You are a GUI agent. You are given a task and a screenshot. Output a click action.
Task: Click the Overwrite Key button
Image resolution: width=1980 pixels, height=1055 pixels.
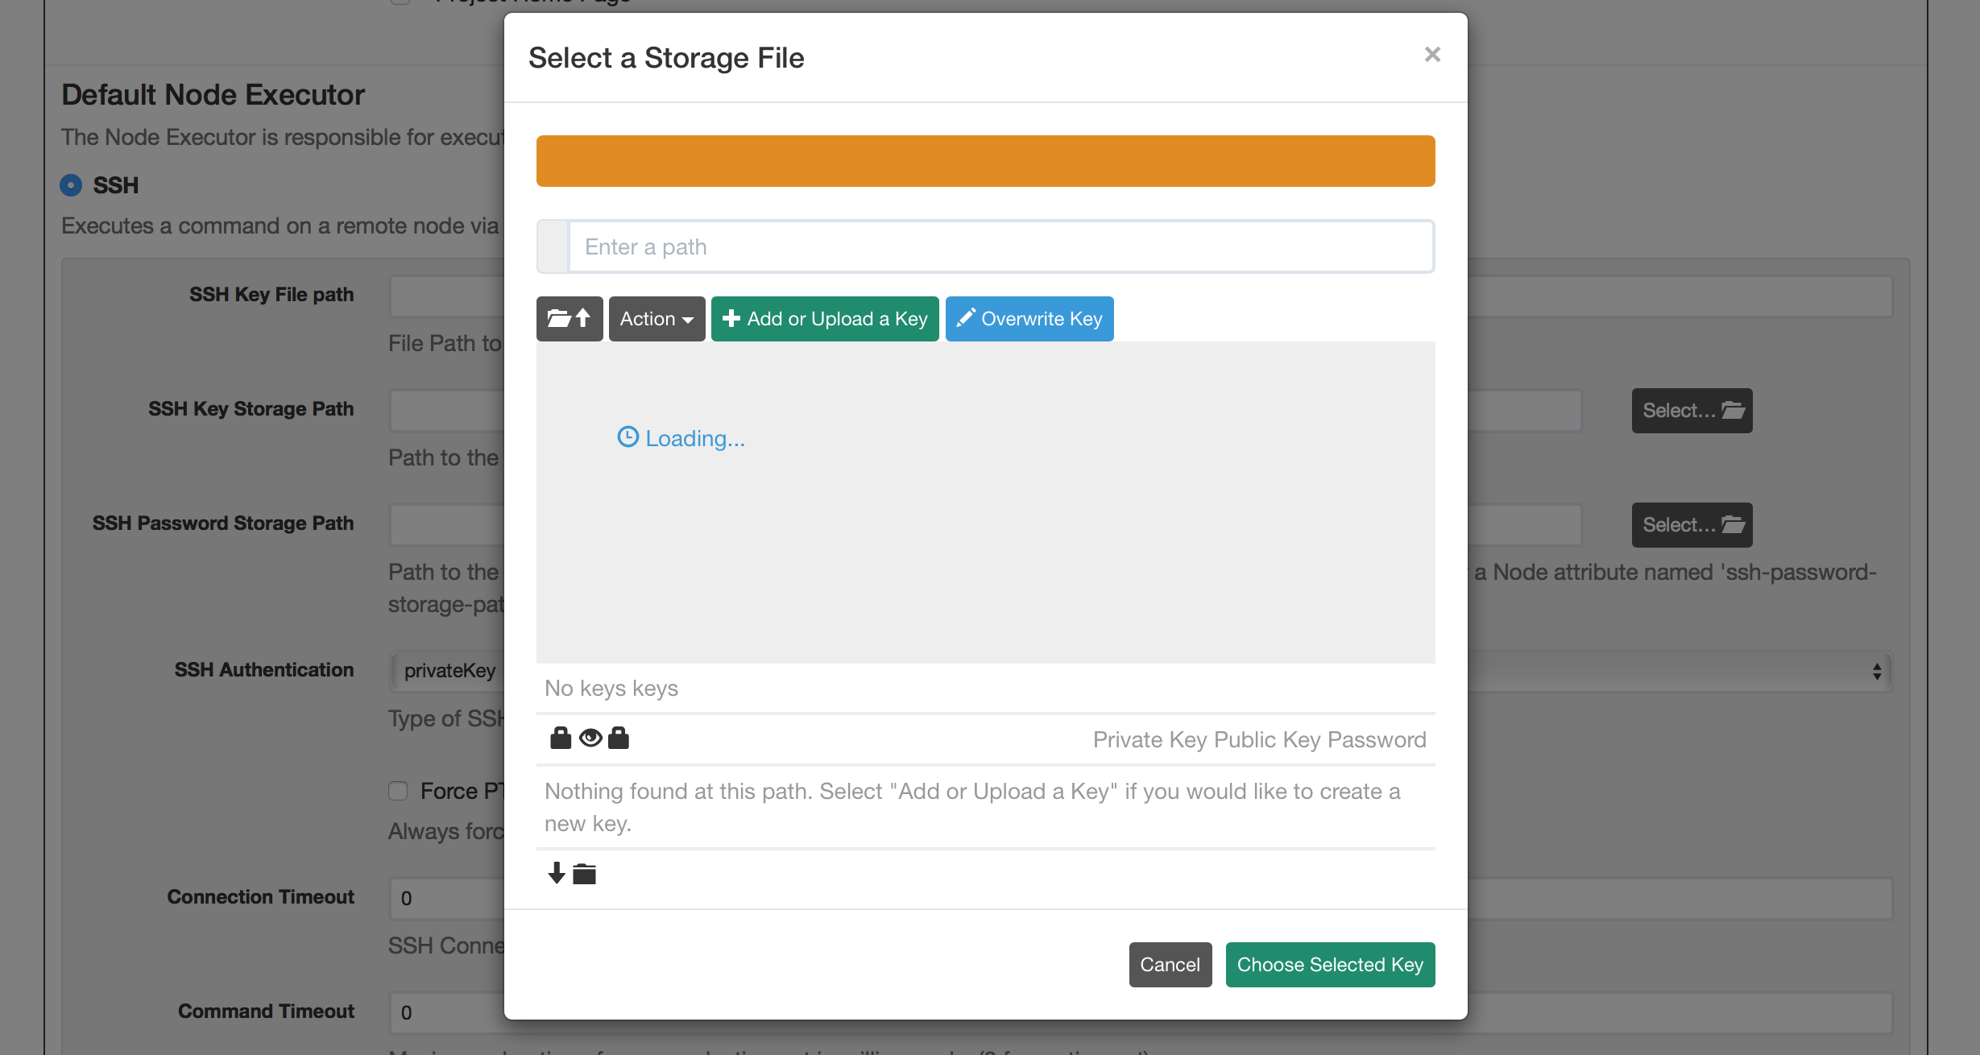coord(1029,318)
